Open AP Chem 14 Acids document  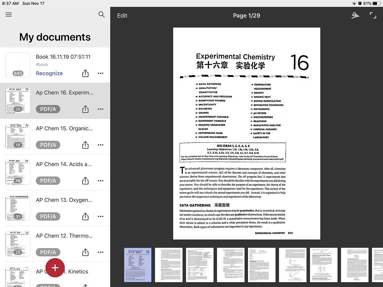pyautogui.click(x=64, y=164)
